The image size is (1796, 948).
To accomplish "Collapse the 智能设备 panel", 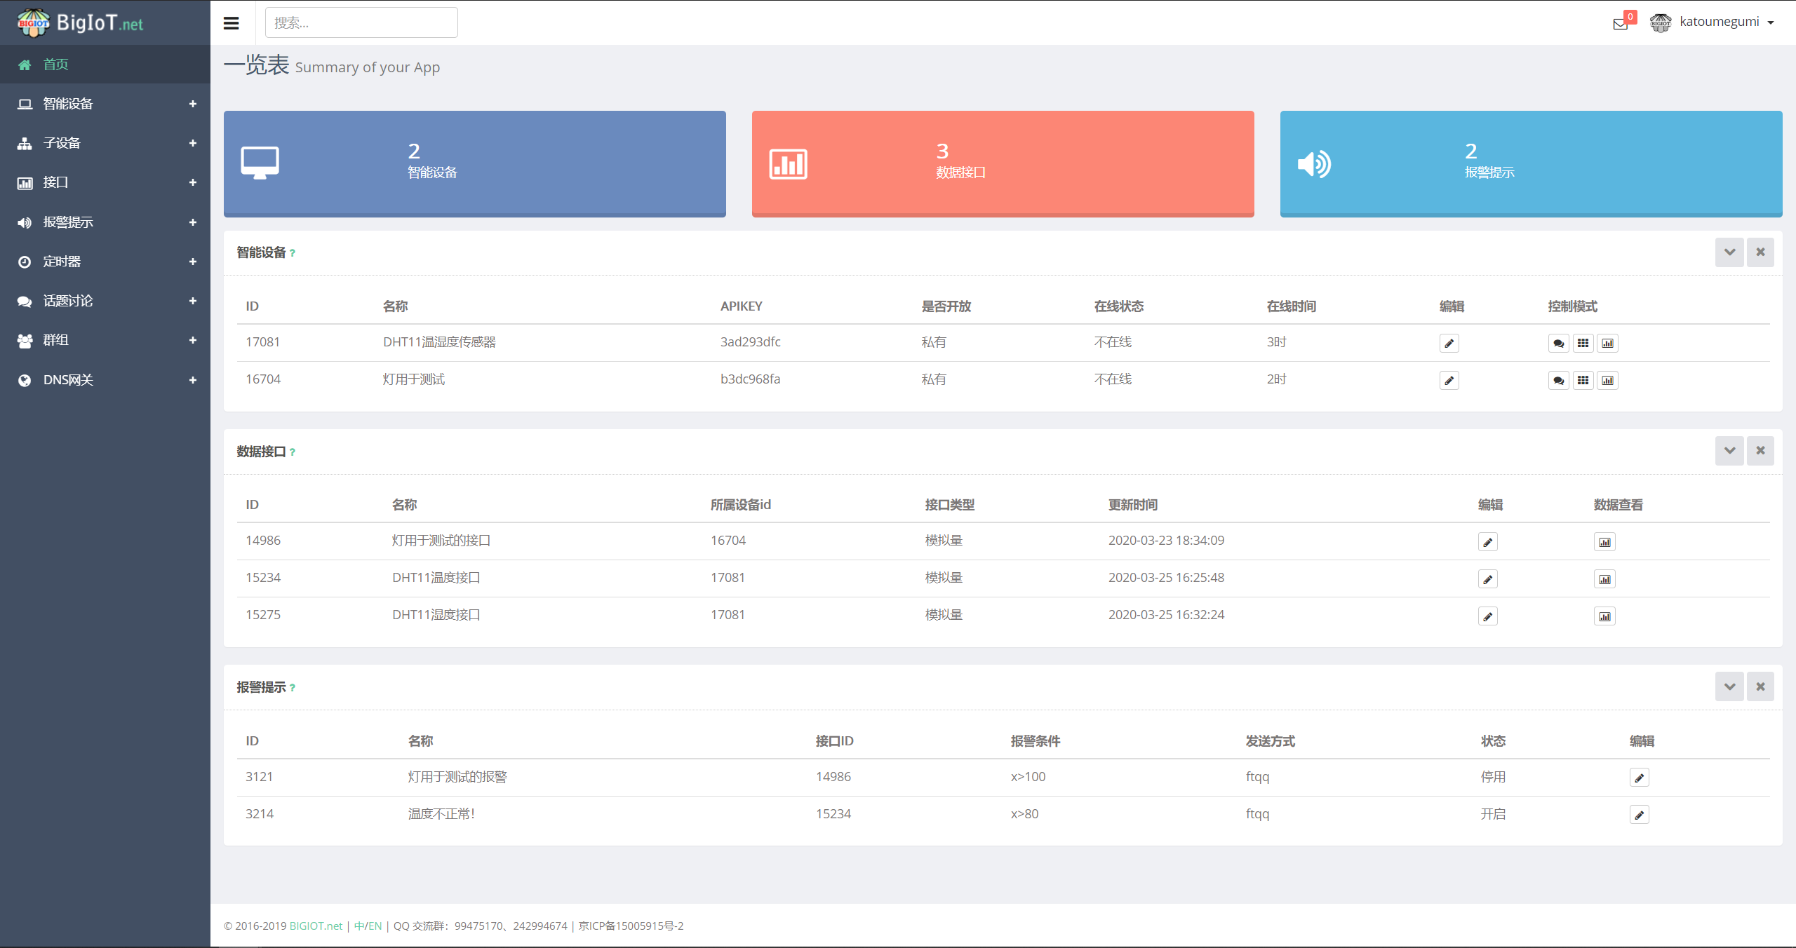I will click(x=1729, y=252).
